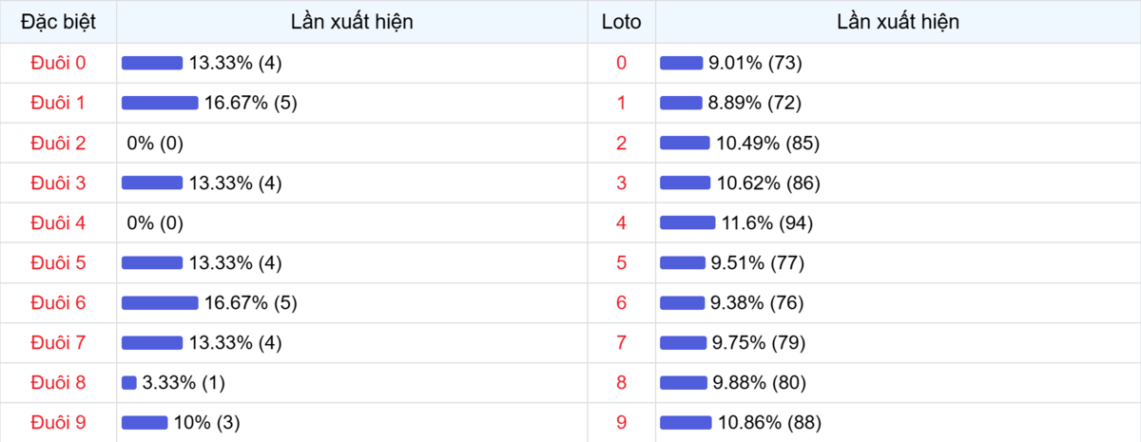Select Loto number 3 label
The height and width of the screenshot is (442, 1141).
pos(621,183)
